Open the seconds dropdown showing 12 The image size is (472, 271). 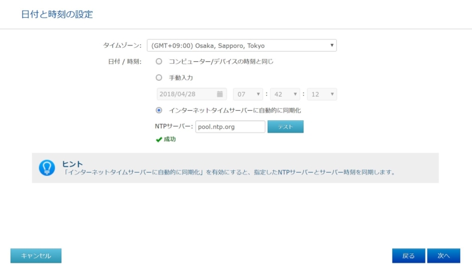pyautogui.click(x=322, y=94)
